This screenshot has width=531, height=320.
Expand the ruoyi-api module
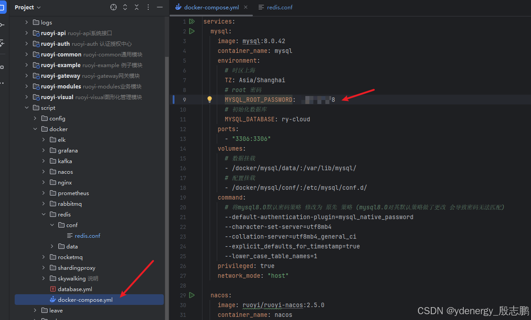coord(26,33)
